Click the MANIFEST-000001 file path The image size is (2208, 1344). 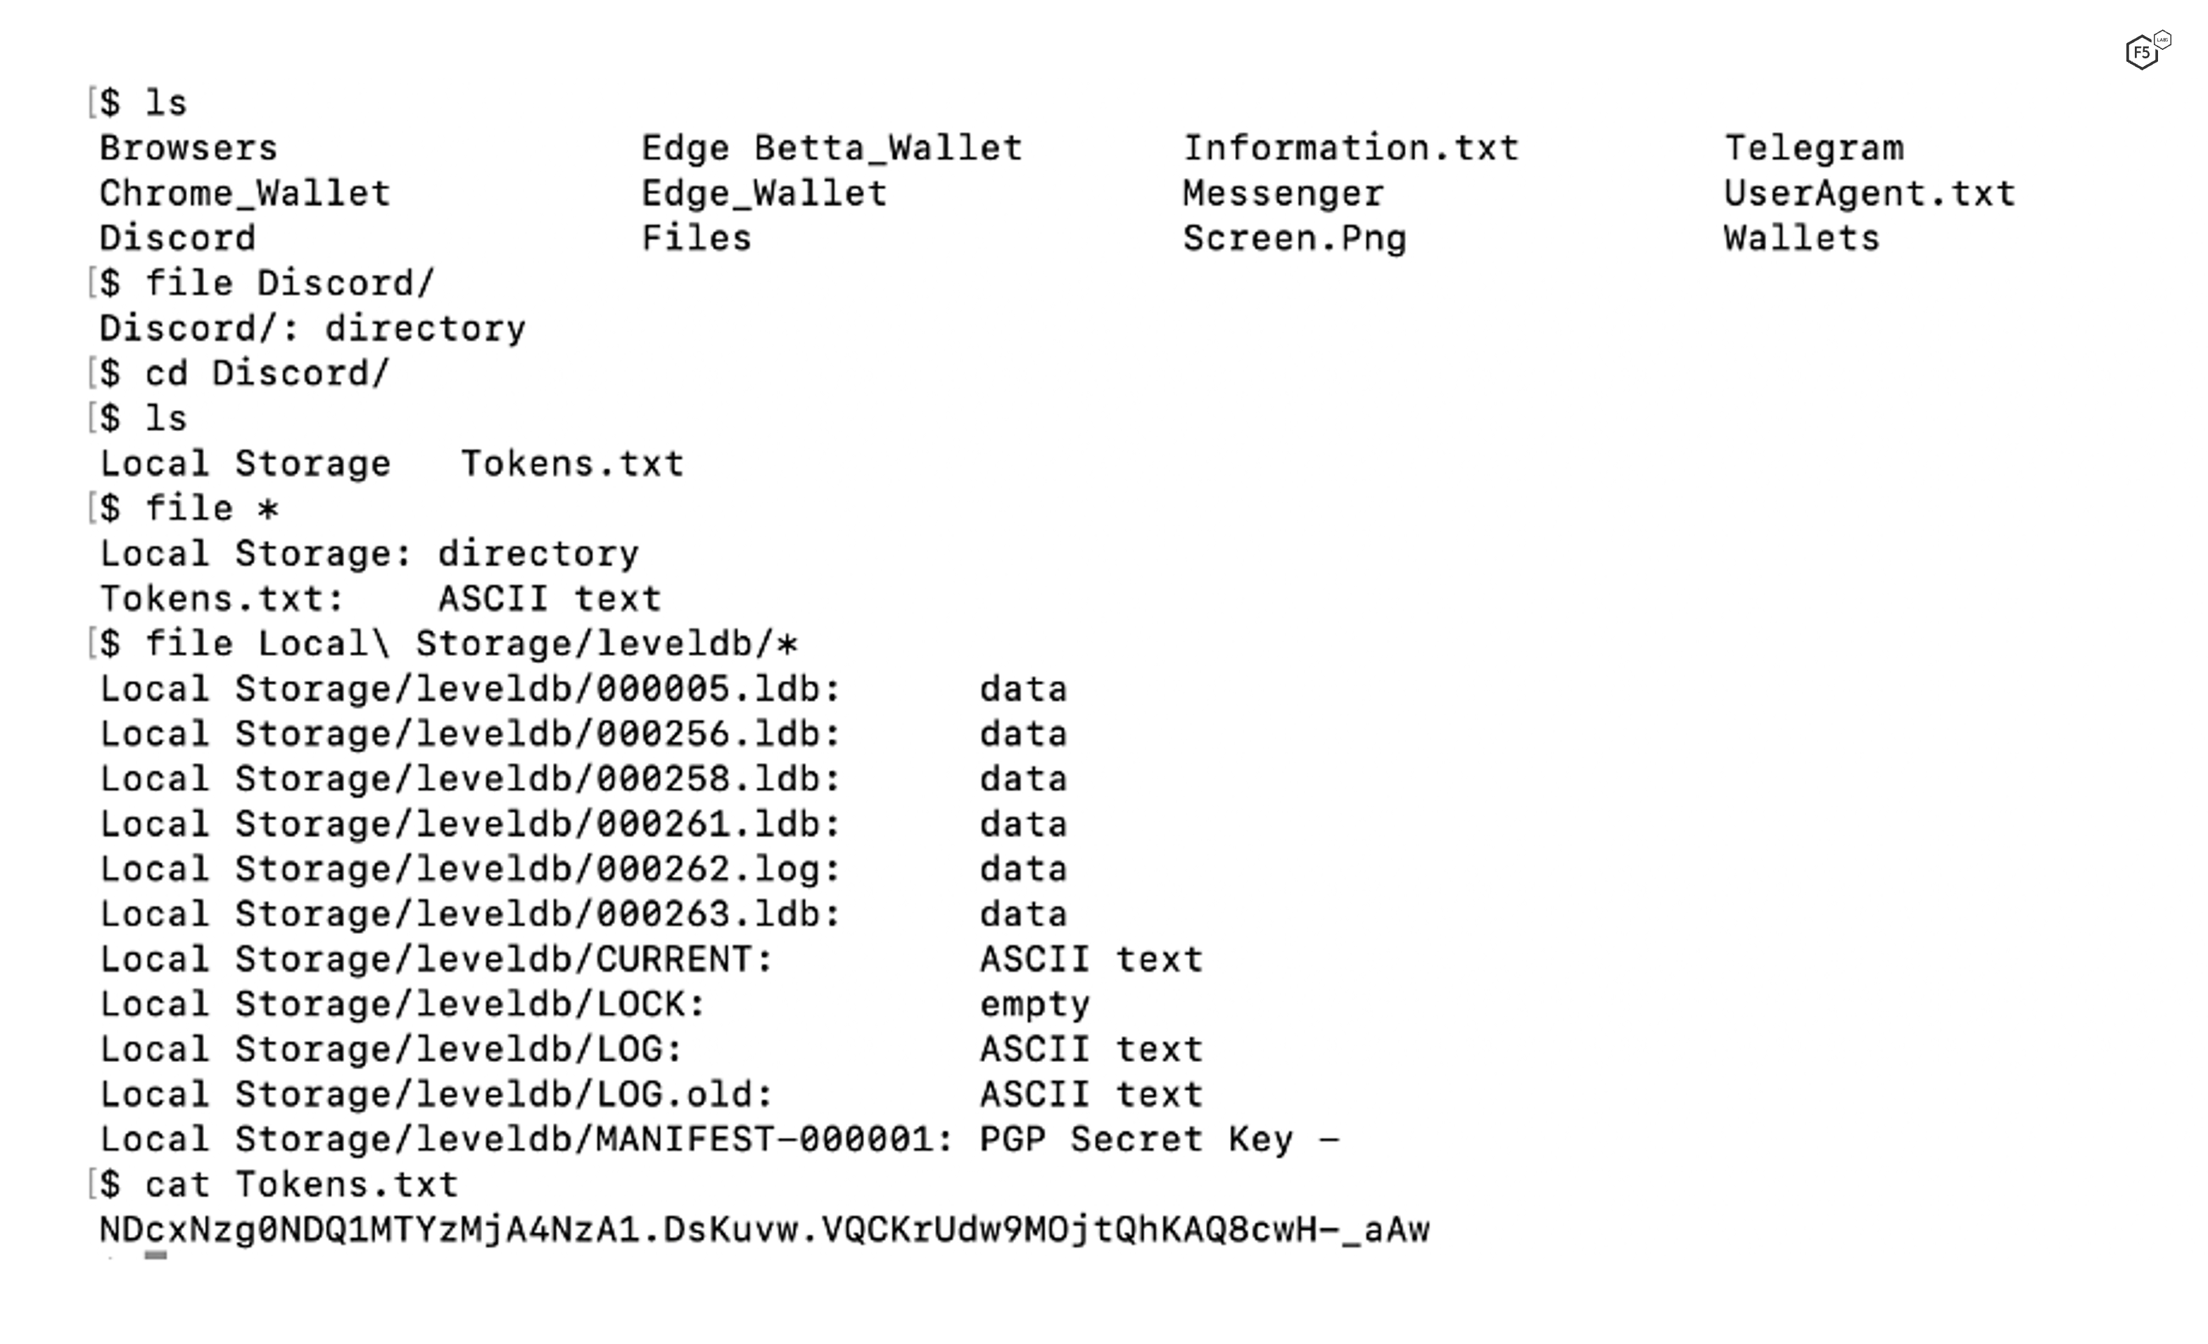[x=526, y=1140]
